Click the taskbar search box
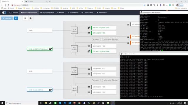 21,103
